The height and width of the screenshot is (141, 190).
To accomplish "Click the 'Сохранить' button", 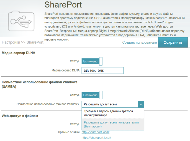I will click(x=173, y=43).
